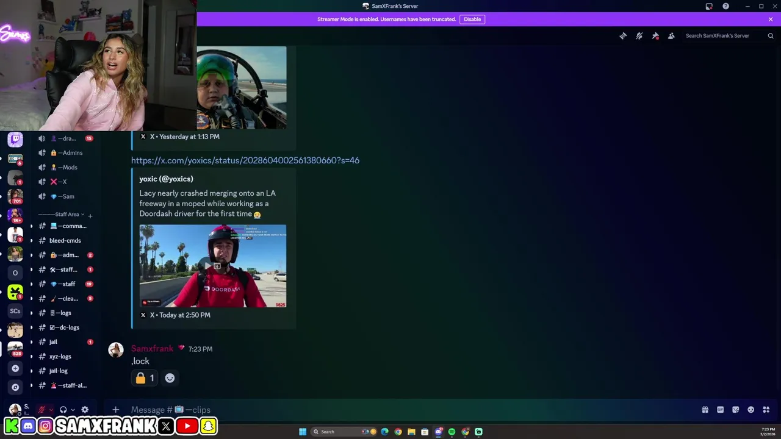Click the message attachment plus button

115,410
